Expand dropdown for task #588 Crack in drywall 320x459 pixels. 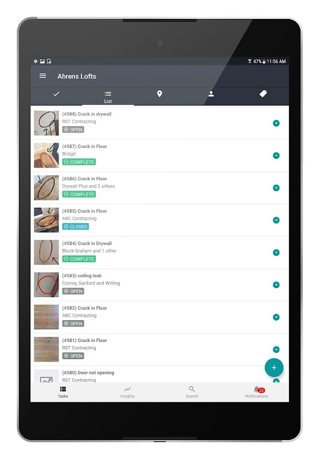coord(276,123)
